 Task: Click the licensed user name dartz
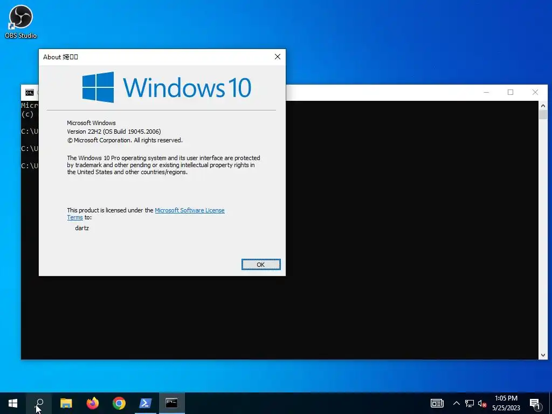pos(82,228)
